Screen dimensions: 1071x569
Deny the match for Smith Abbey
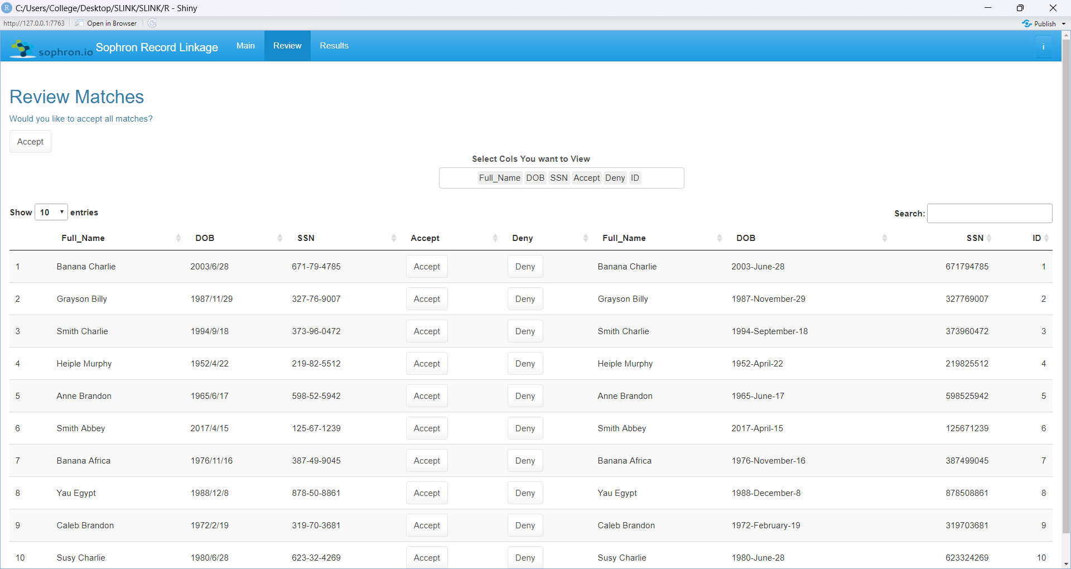pyautogui.click(x=524, y=428)
